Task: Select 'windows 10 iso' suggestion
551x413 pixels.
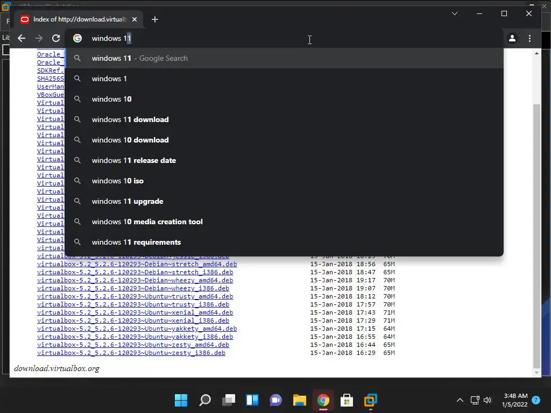Action: [284, 181]
